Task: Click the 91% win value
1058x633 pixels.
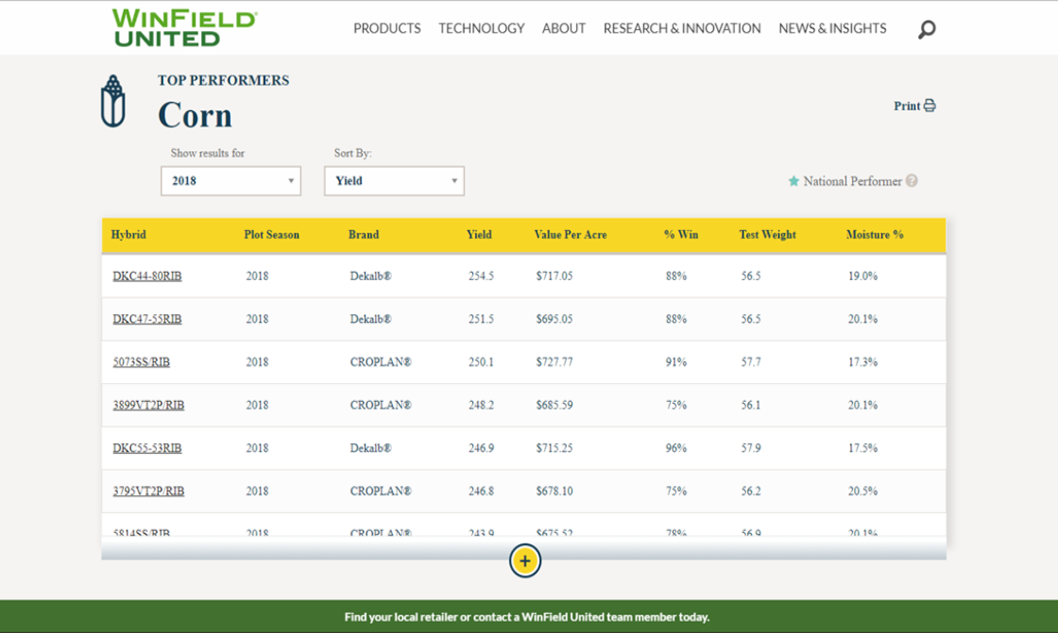Action: click(676, 362)
